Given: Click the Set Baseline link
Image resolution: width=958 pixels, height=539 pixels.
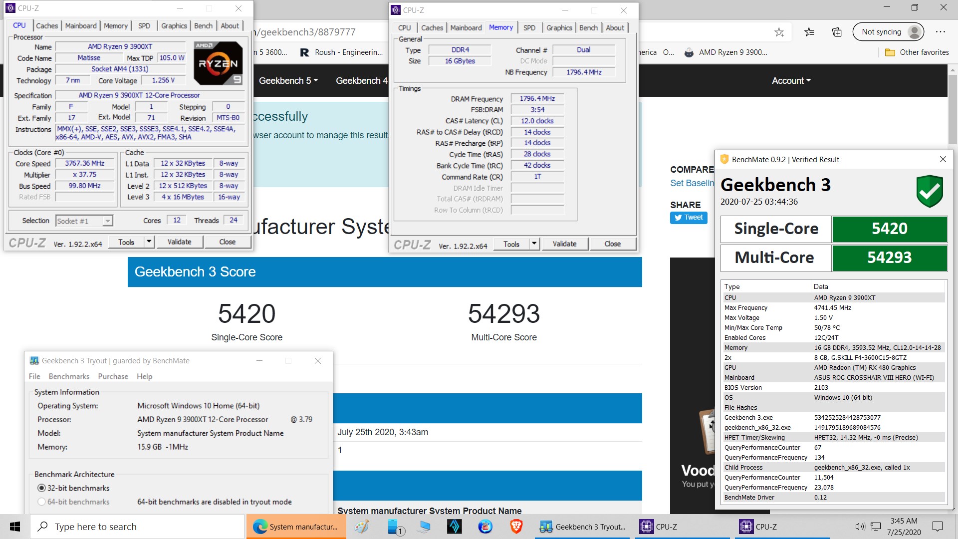Looking at the screenshot, I should coord(693,183).
